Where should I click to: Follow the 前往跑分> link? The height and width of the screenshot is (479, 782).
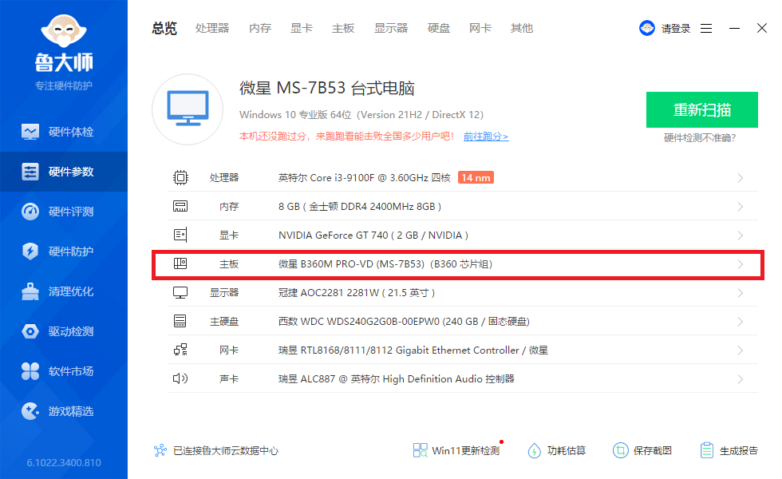(x=486, y=137)
